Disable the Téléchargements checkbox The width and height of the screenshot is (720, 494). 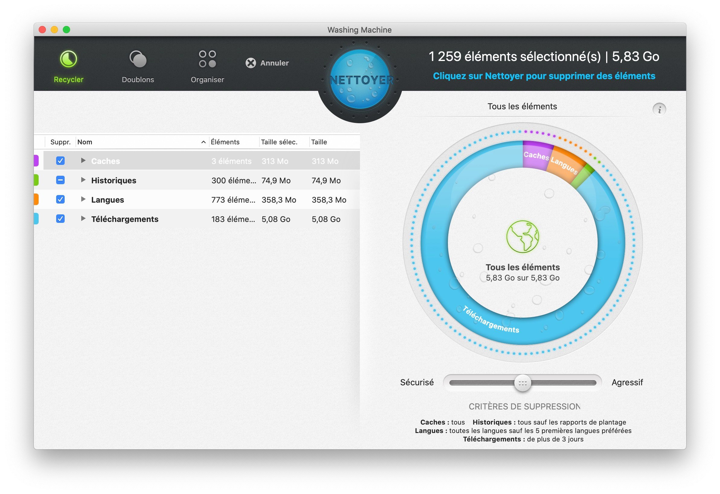[x=60, y=219]
